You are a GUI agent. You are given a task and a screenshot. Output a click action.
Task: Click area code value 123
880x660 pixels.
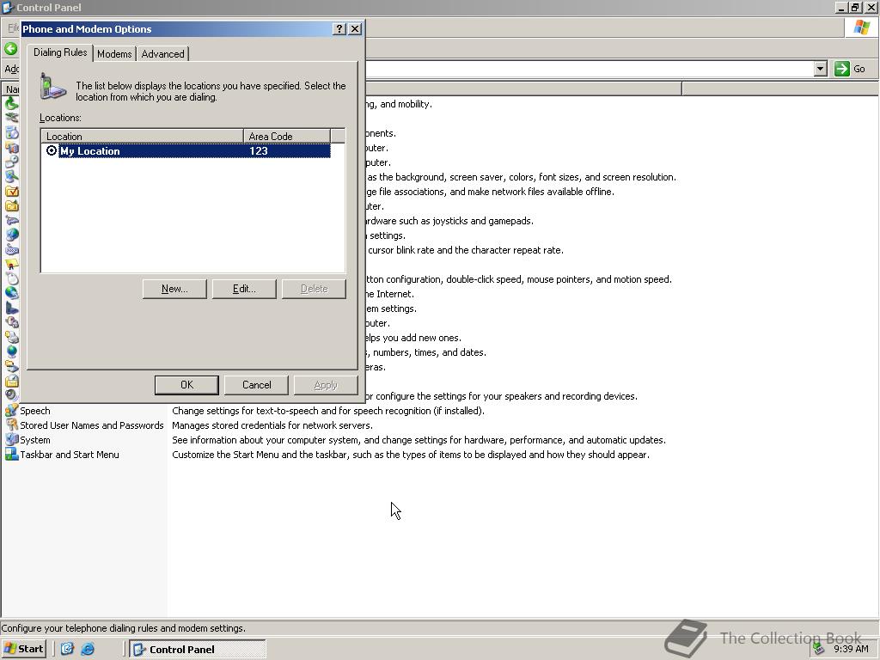click(x=259, y=150)
